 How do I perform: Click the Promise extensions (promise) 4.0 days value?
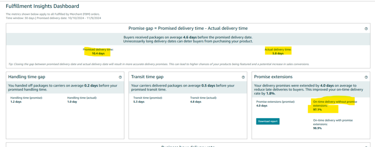pos(262,105)
